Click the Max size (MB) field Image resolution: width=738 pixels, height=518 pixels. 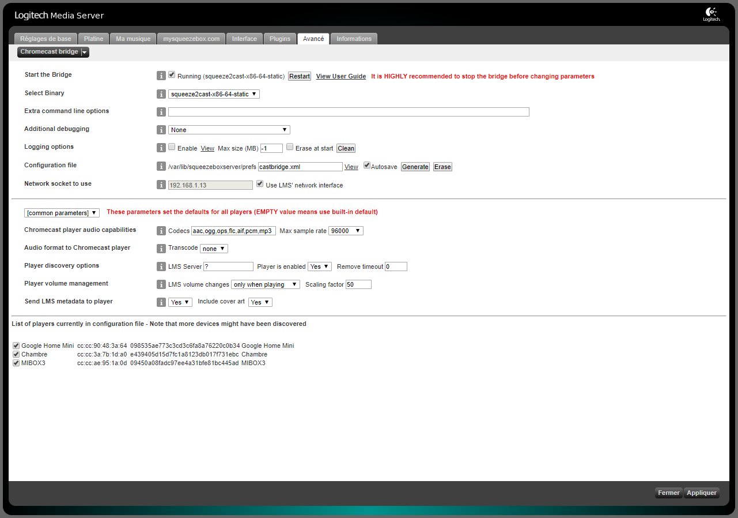pyautogui.click(x=272, y=148)
